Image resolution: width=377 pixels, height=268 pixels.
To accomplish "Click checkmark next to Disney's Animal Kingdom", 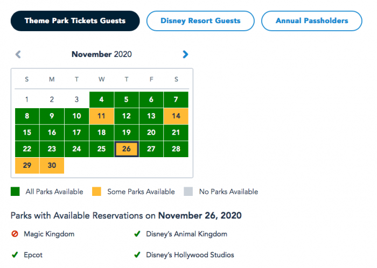I will [137, 234].
